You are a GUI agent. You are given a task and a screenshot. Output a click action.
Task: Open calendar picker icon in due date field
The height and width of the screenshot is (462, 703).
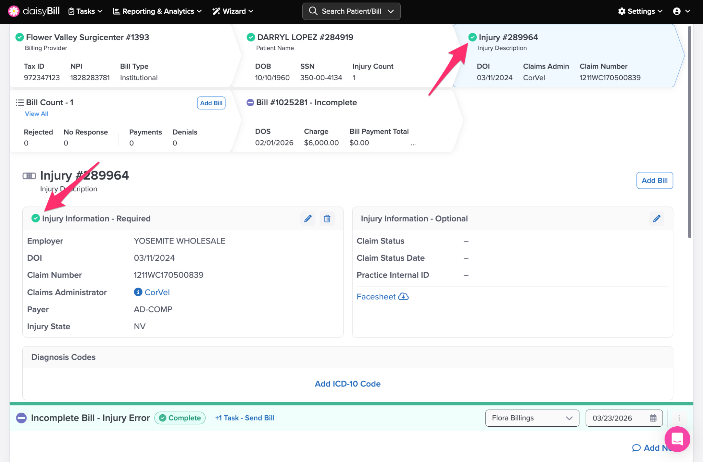653,418
